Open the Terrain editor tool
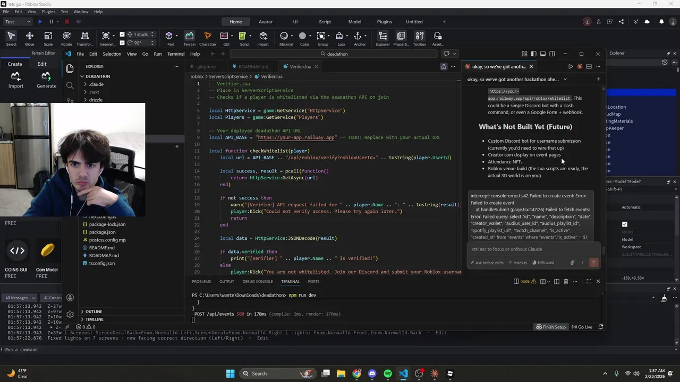680x382 pixels. (x=189, y=39)
